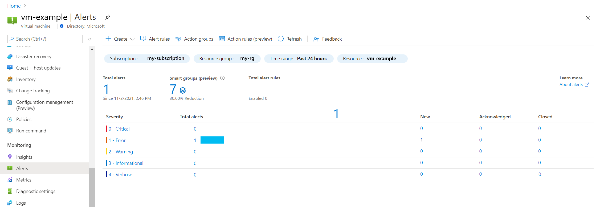Click the blue Error alerts bar
The image size is (600, 207).
(x=212, y=140)
